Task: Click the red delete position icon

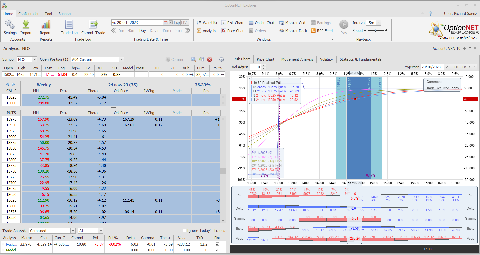Action: [x=210, y=59]
